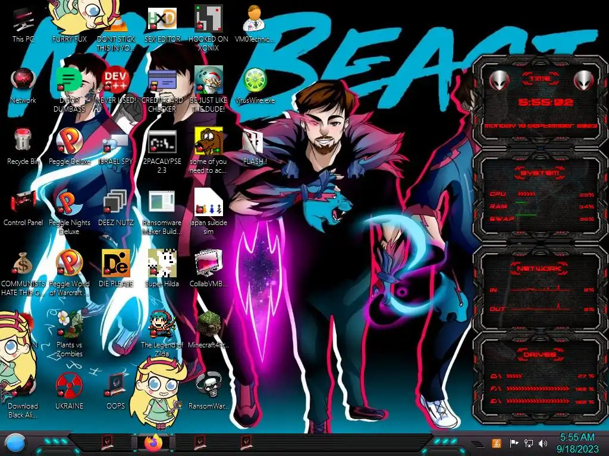Open the network tray icon
Image resolution: width=609 pixels, height=456 pixels.
click(x=529, y=443)
